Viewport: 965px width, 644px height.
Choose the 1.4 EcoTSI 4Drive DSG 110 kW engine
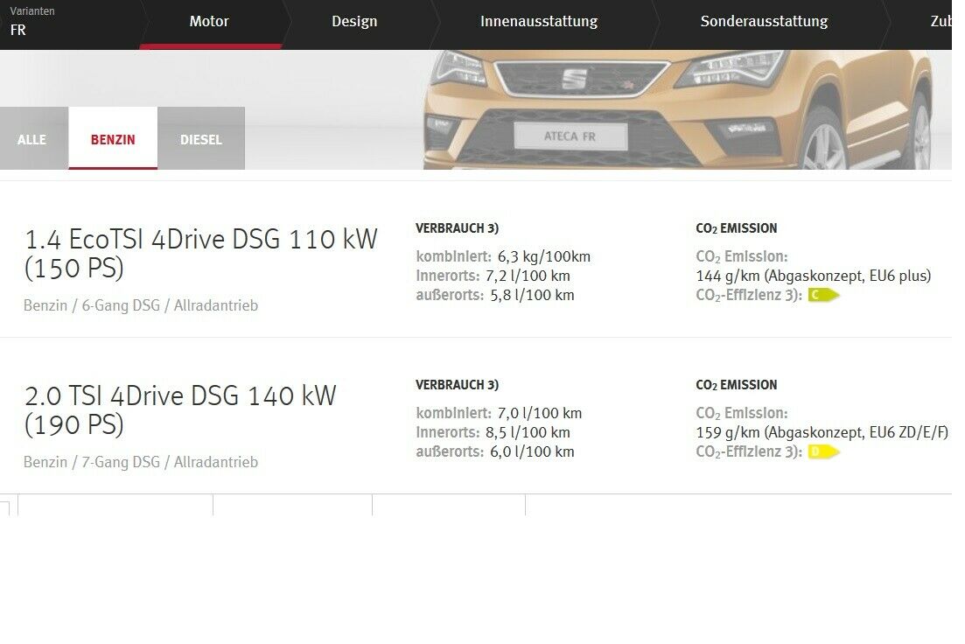coord(200,253)
